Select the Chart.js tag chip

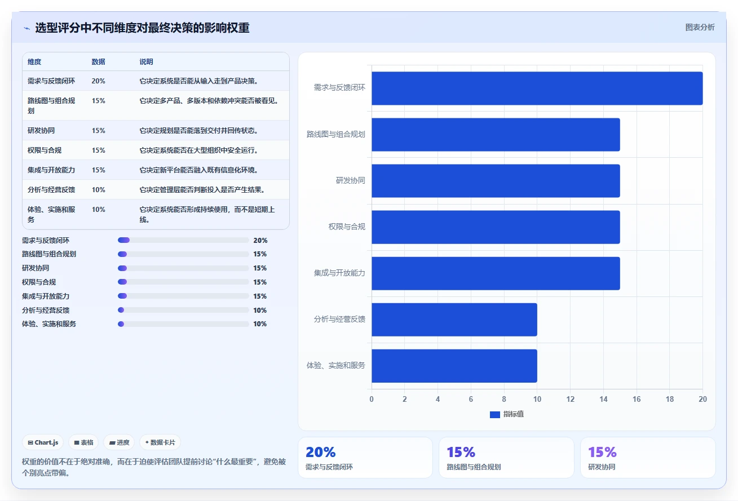click(43, 442)
